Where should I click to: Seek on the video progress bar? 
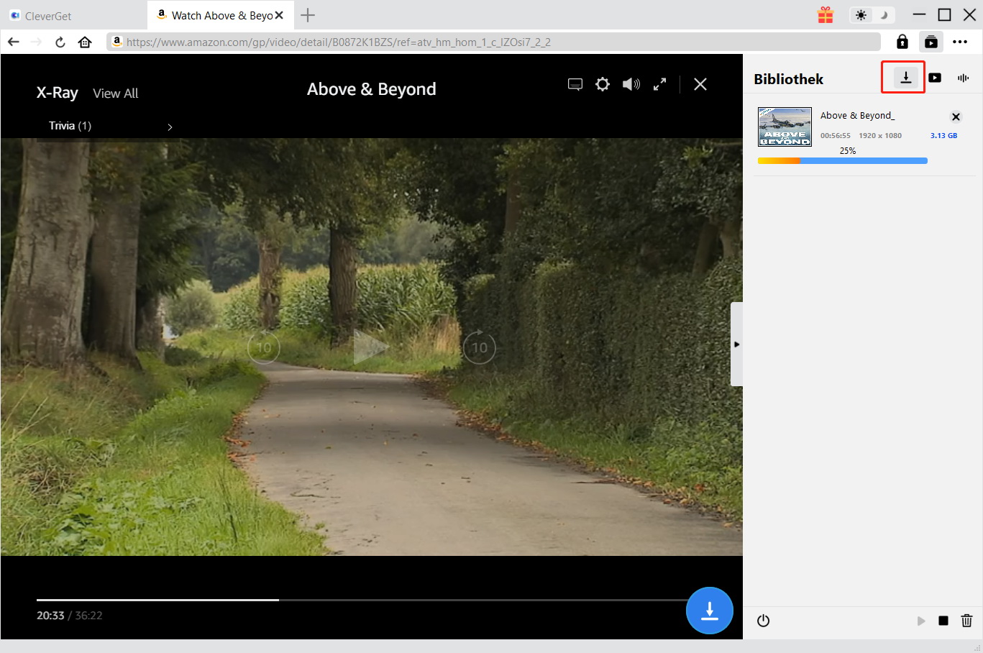pos(360,599)
